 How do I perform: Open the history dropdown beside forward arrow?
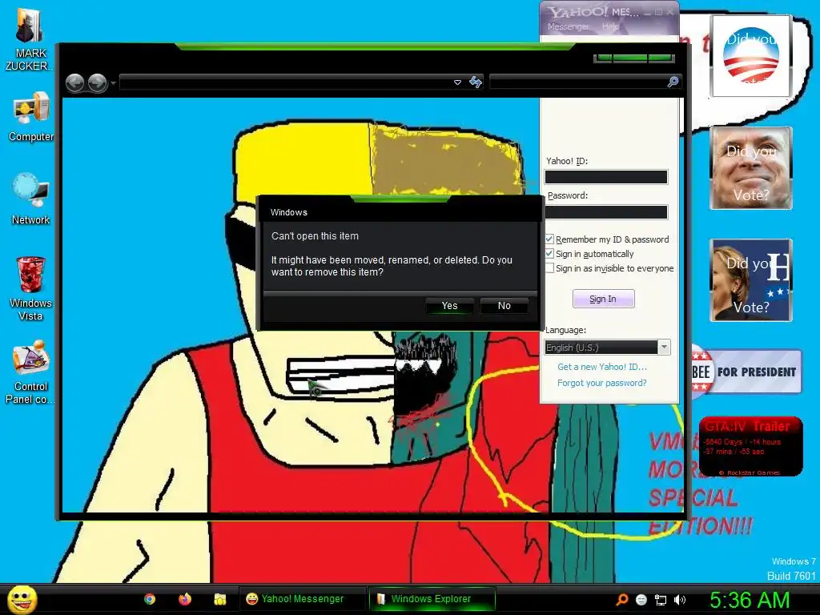(113, 83)
